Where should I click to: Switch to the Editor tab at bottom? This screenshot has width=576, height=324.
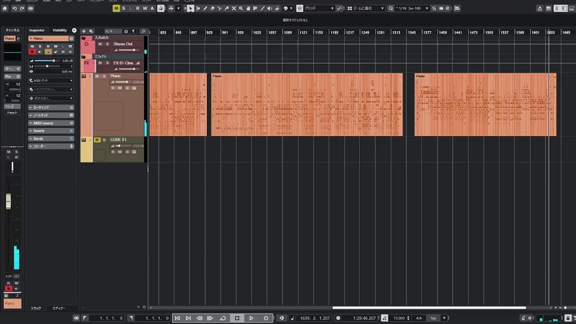[58, 308]
